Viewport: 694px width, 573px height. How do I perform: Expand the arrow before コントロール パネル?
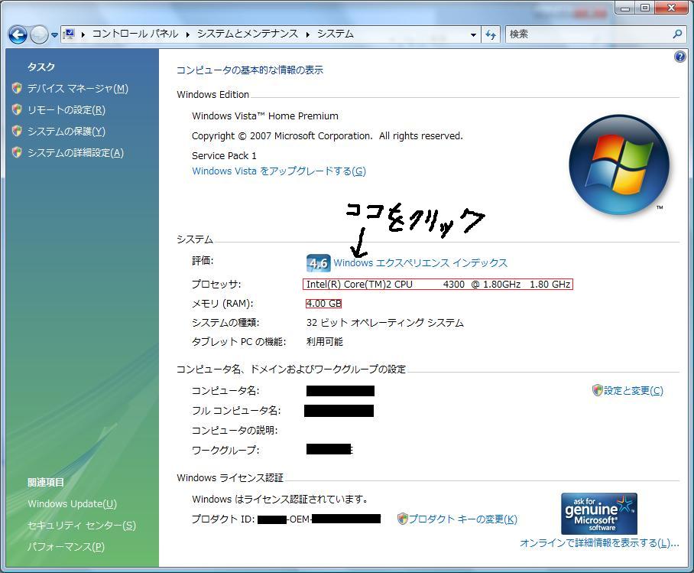point(83,34)
